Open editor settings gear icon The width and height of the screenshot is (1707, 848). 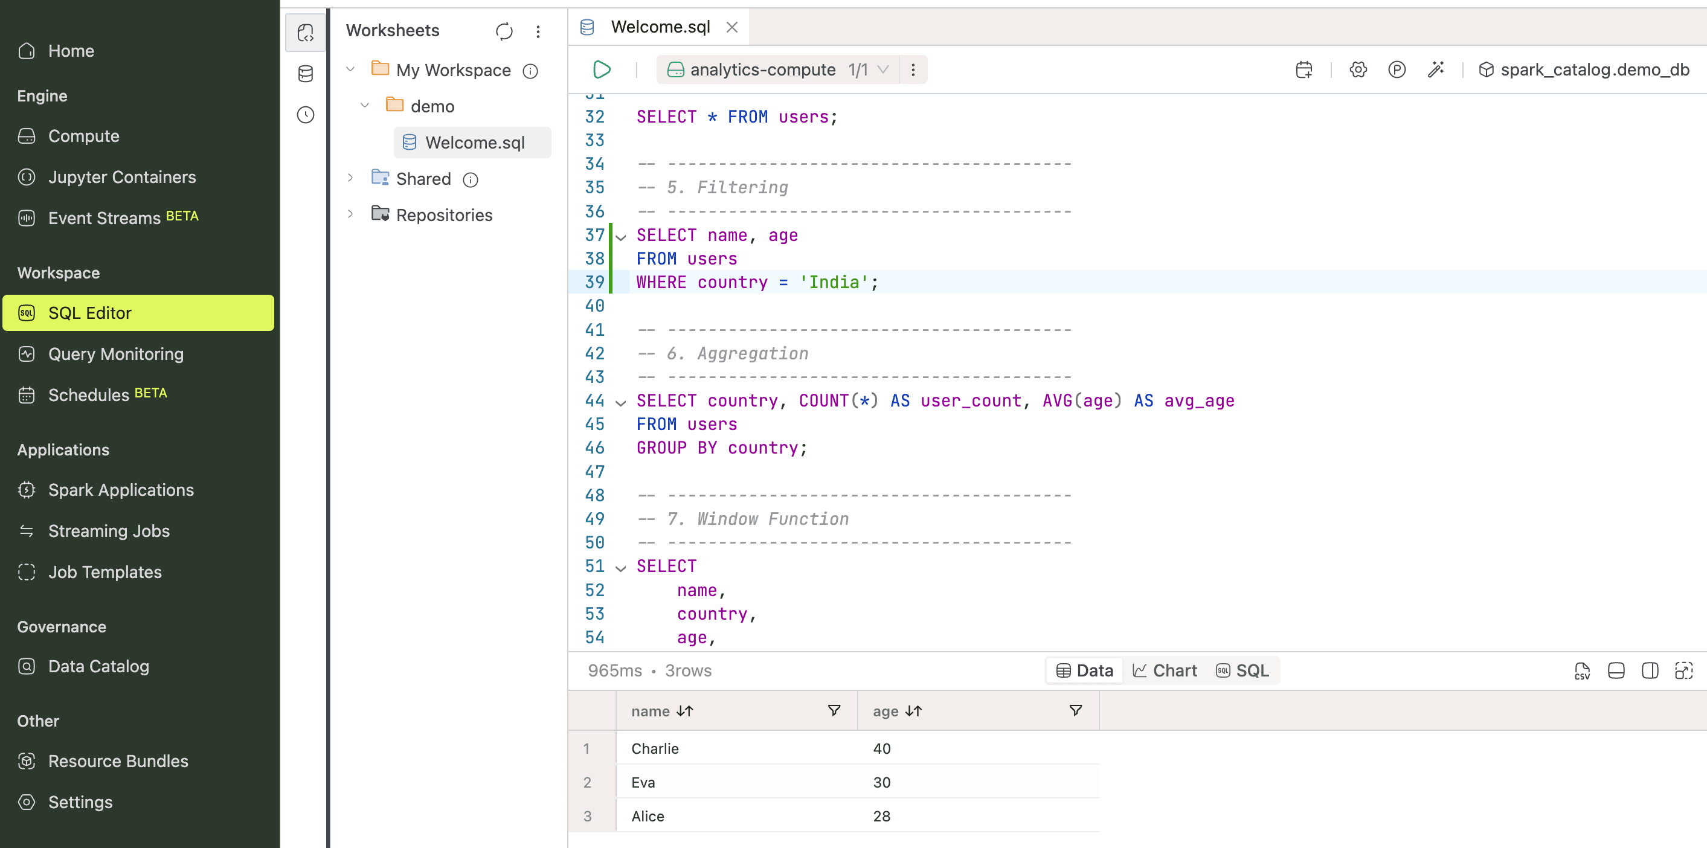(1358, 69)
